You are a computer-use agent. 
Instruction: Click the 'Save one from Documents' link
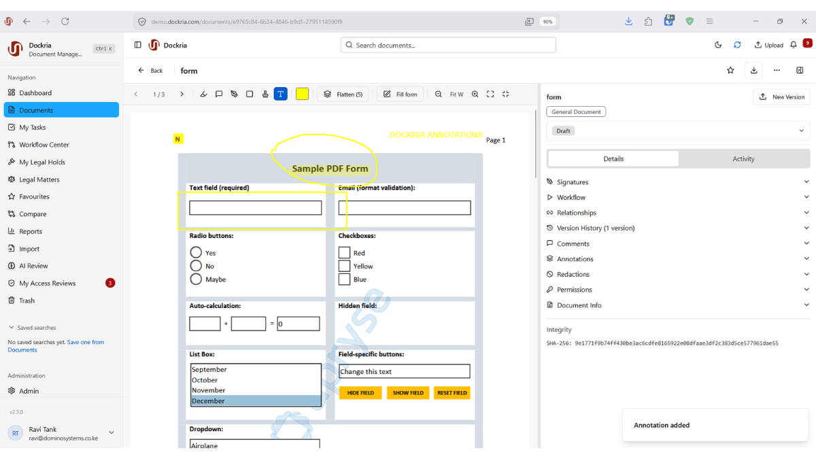[56, 346]
